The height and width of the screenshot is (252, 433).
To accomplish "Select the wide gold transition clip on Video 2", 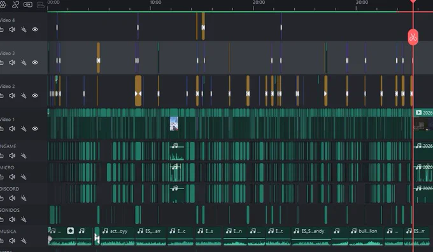I will click(138, 91).
